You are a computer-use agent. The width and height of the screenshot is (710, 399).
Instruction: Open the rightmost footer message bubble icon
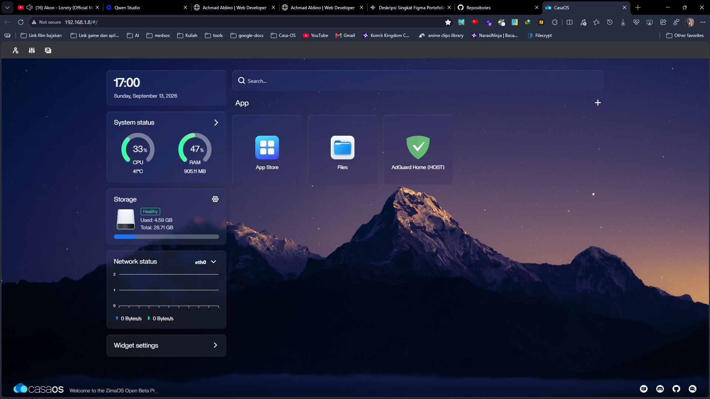click(693, 389)
